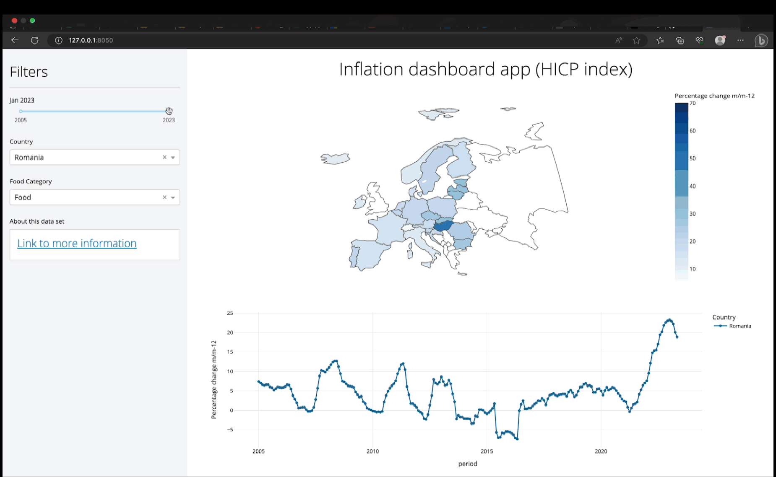The width and height of the screenshot is (776, 477).
Task: Click the address bar URL 127.0.0.1:8050
Action: [91, 40]
